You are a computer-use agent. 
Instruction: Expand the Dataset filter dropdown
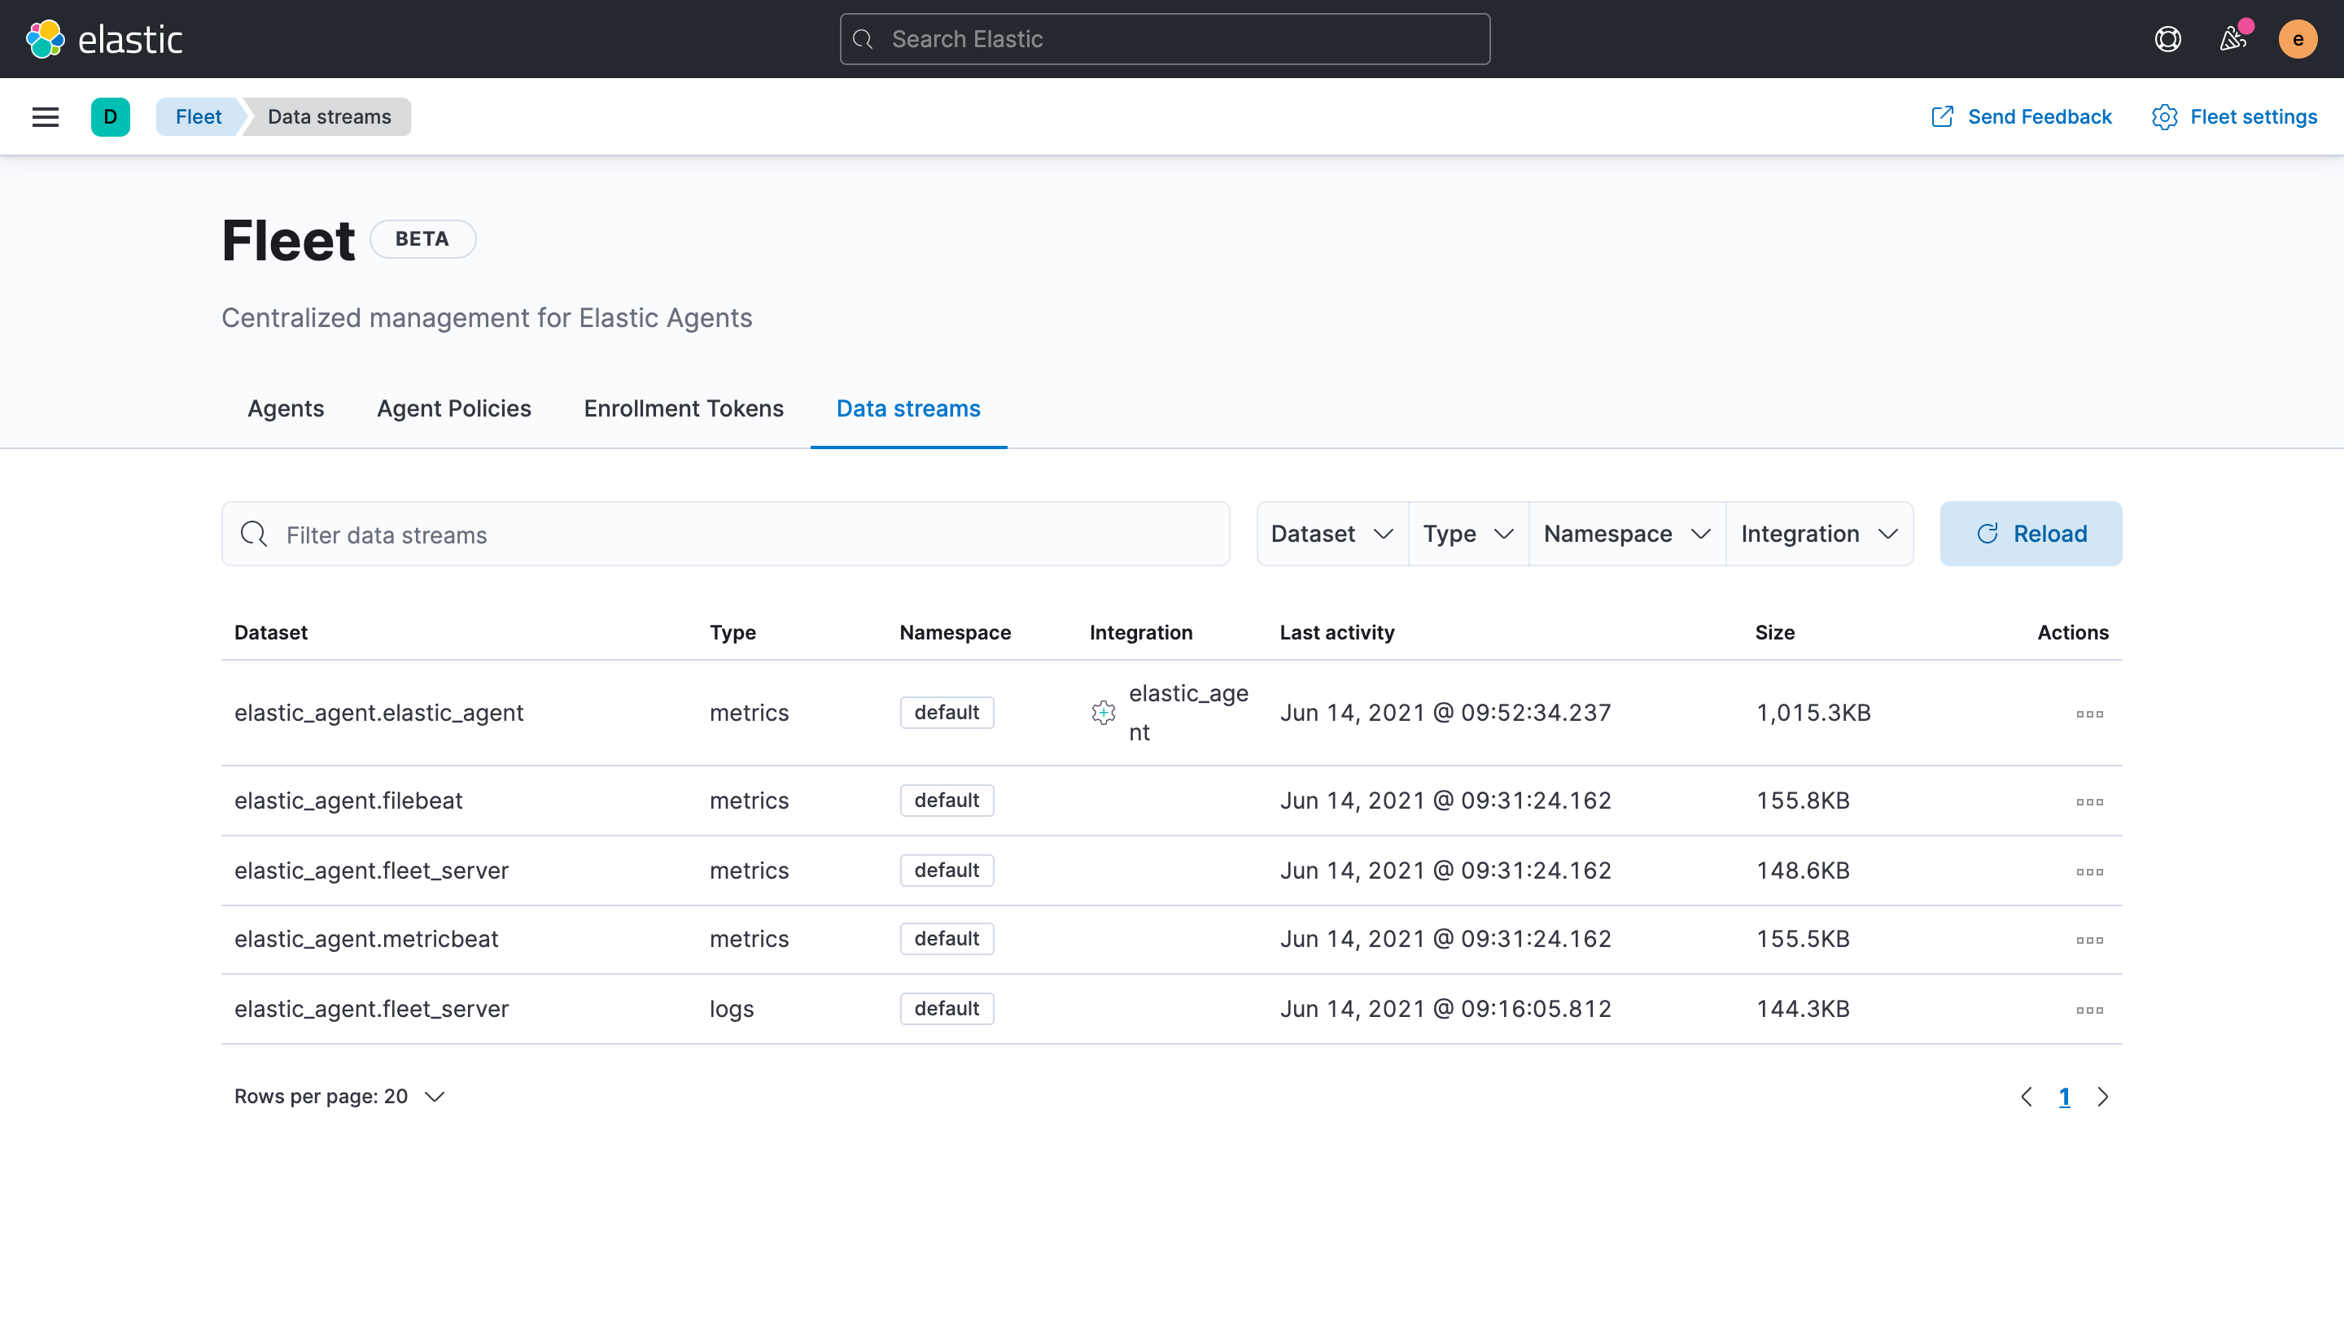click(1332, 534)
